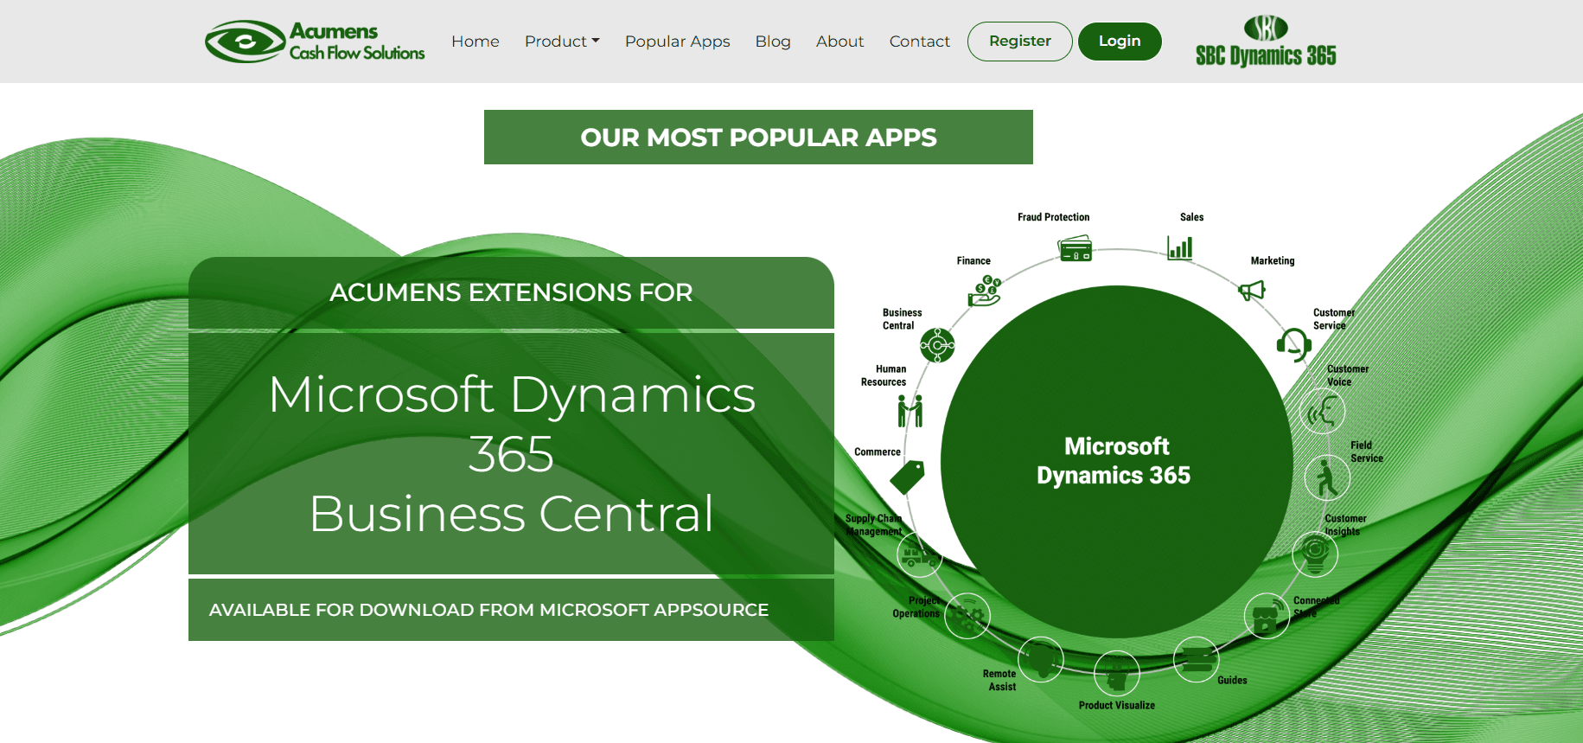Select the Finance hand-with-coins icon
Image resolution: width=1583 pixels, height=743 pixels.
(985, 291)
